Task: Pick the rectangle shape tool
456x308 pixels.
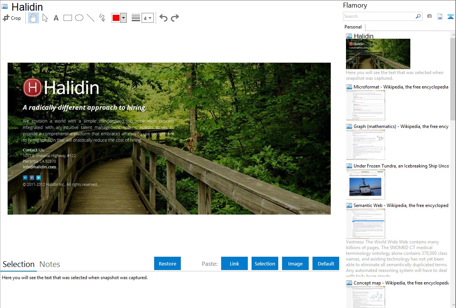Action: pos(68,18)
